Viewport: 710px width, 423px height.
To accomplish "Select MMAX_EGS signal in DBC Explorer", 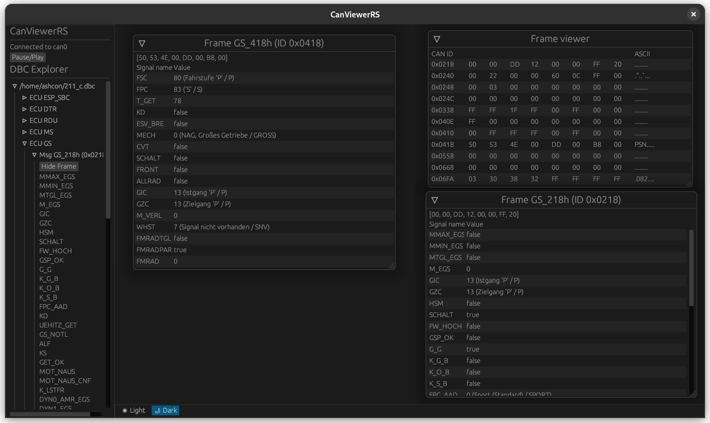I will pos(57,177).
